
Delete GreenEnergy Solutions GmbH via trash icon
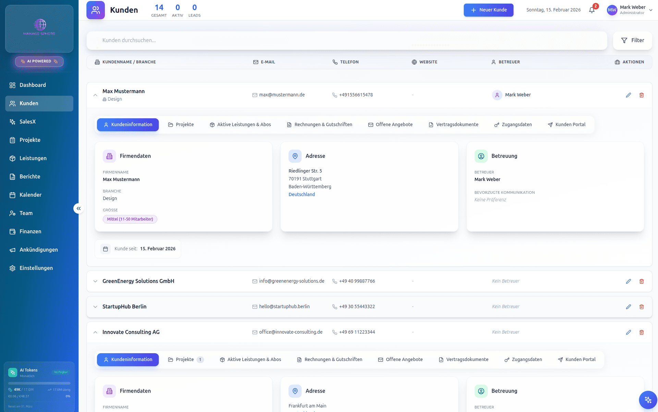641,281
